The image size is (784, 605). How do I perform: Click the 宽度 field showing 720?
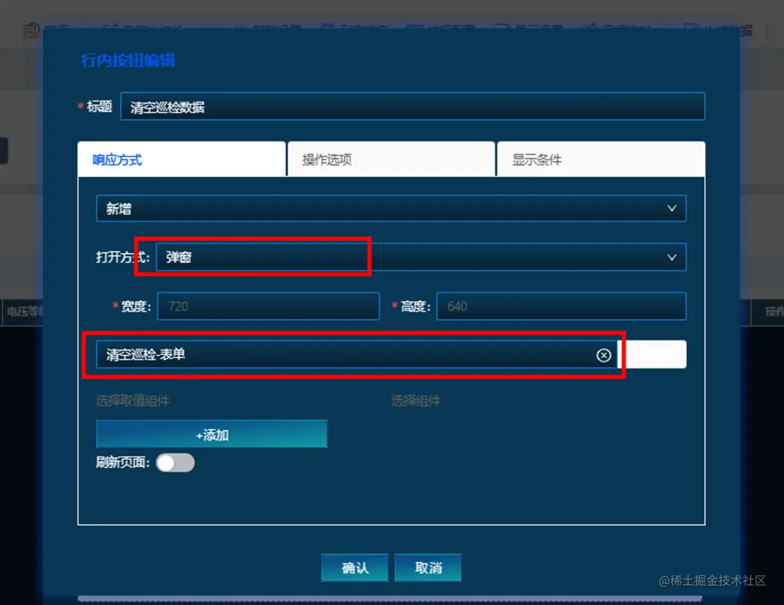[x=268, y=306]
